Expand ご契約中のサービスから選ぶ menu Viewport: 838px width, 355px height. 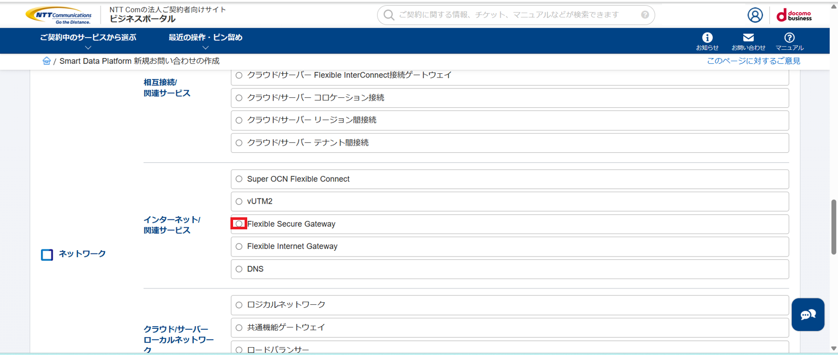[88, 41]
